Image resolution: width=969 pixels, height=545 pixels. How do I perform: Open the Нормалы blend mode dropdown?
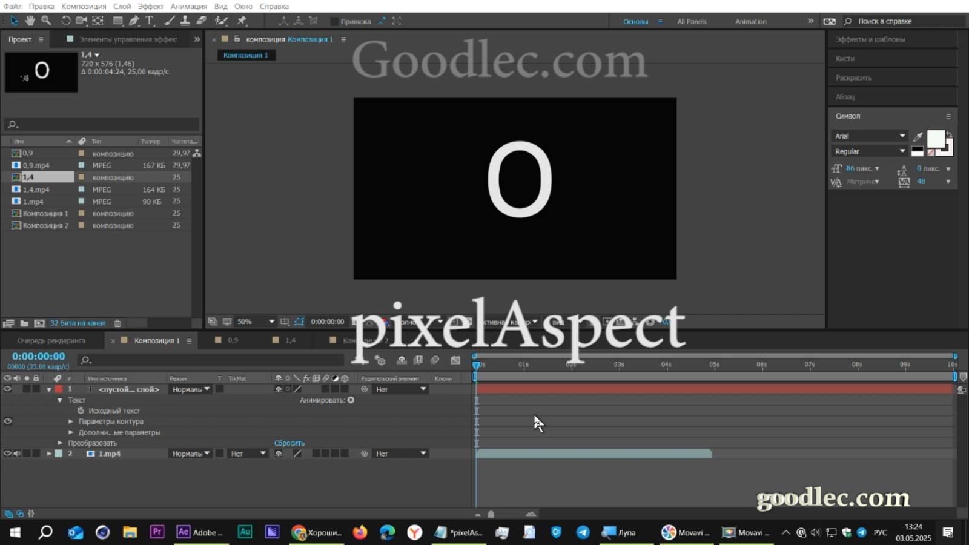[190, 389]
